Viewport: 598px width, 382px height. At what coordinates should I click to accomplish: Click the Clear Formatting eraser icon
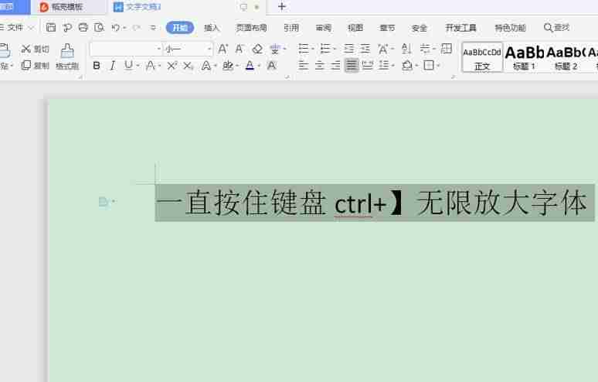(x=257, y=49)
